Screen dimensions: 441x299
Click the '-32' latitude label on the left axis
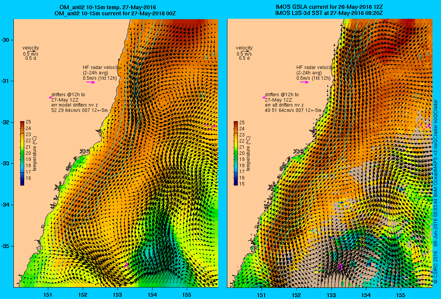coord(6,123)
